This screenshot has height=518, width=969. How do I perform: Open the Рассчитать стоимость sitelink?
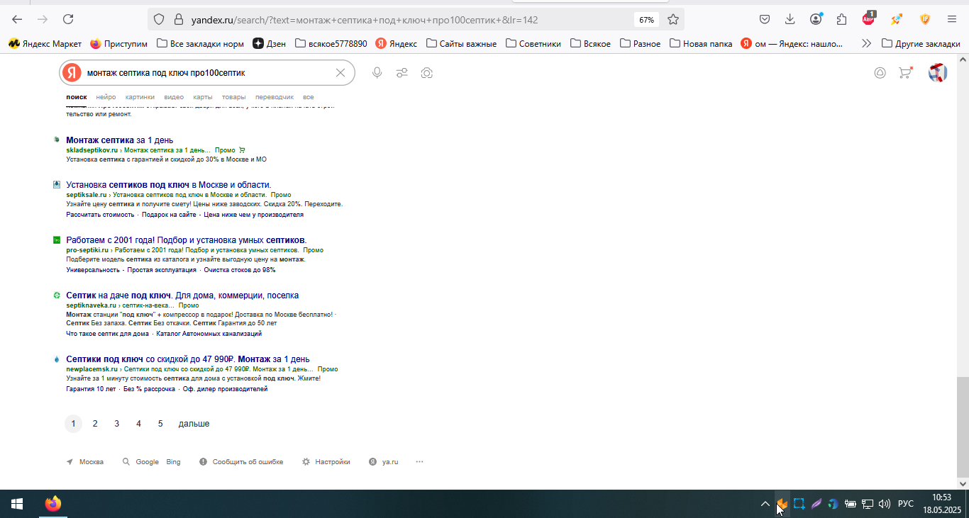(100, 214)
